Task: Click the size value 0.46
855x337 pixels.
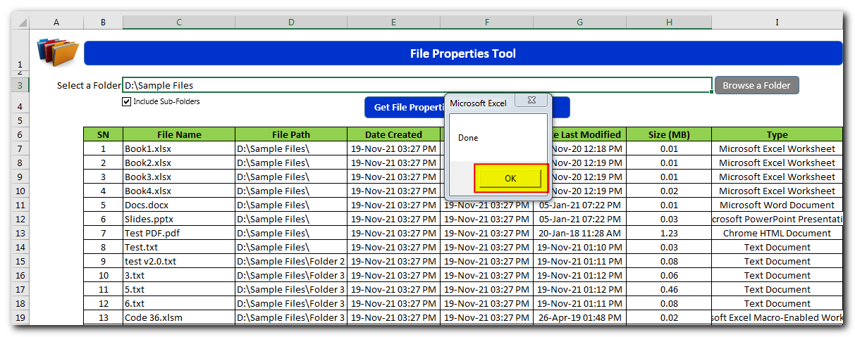Action: (669, 289)
